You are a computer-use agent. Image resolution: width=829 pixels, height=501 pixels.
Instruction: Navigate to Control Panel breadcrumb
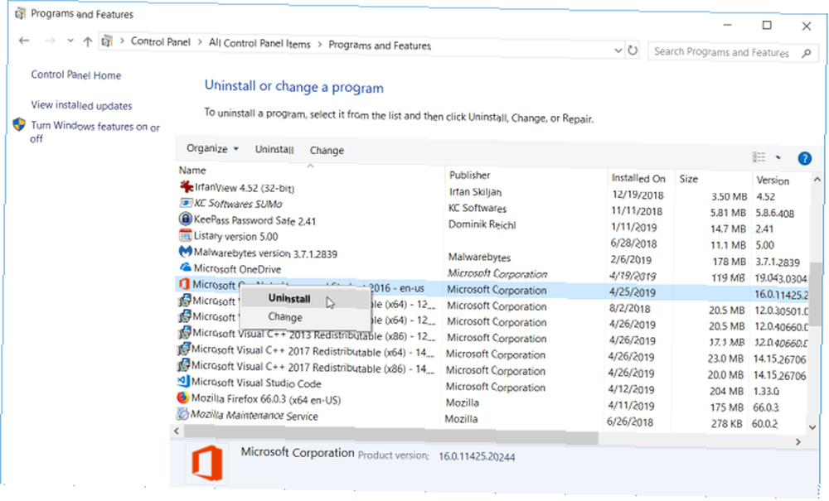160,41
